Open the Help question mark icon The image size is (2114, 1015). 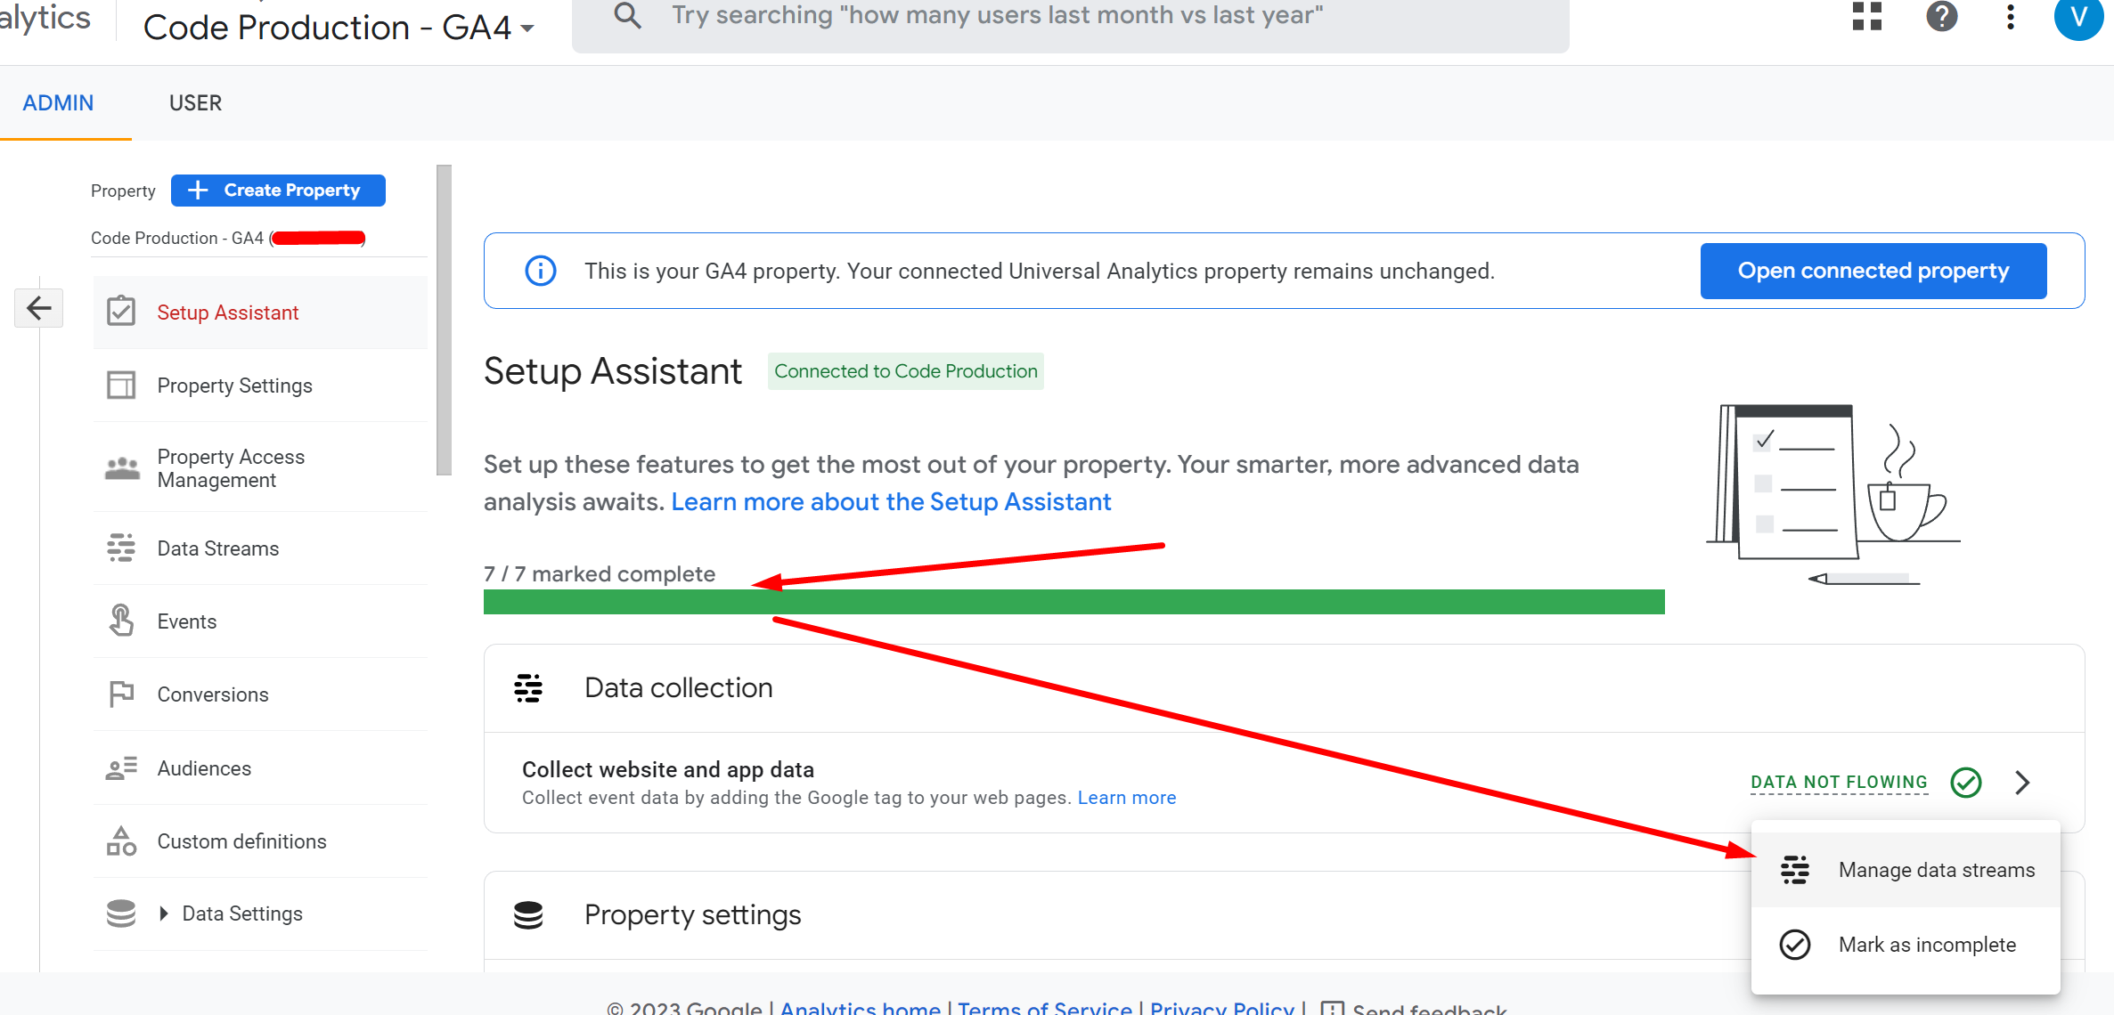(1941, 16)
